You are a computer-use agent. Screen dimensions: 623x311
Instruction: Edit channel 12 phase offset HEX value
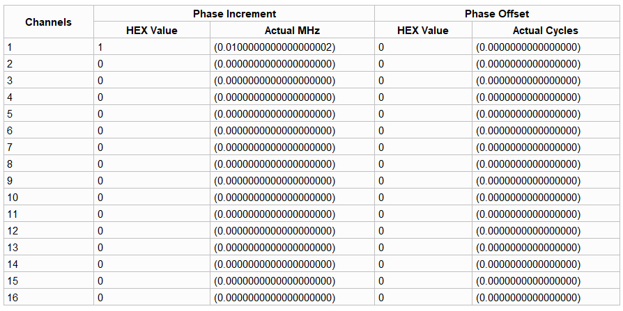[381, 231]
